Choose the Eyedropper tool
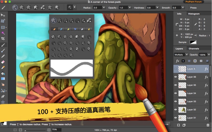This screenshot has height=132, width=212. [x=3, y=67]
